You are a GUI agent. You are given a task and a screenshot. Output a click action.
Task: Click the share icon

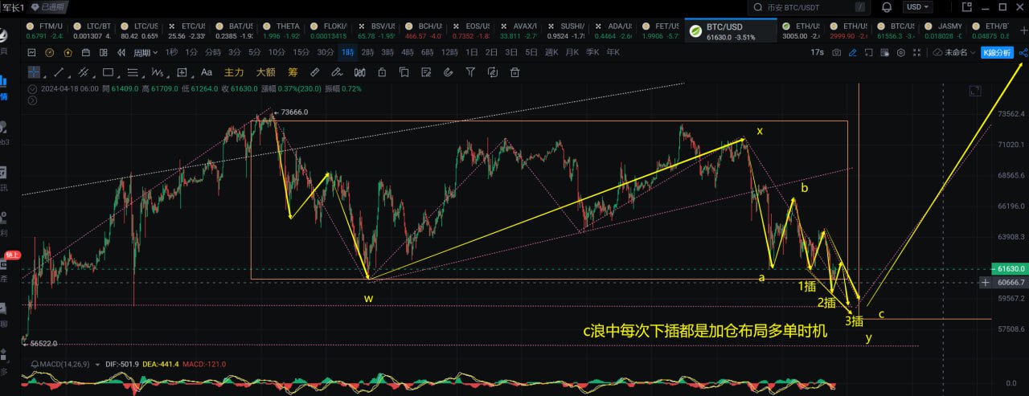pos(1023,52)
